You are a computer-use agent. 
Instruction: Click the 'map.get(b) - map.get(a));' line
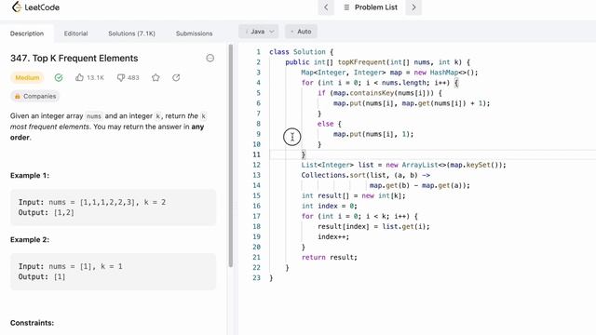pyautogui.click(x=420, y=185)
